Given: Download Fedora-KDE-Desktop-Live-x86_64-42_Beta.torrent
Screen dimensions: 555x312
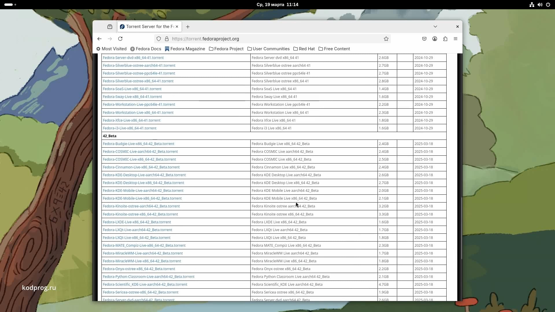Looking at the screenshot, I should click(x=143, y=183).
